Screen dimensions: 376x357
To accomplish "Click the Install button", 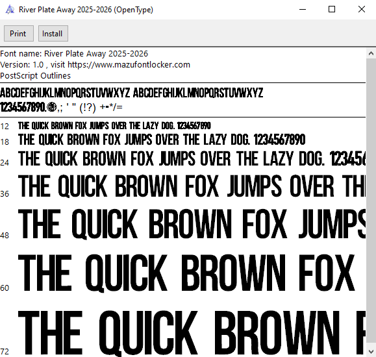I will [x=53, y=34].
